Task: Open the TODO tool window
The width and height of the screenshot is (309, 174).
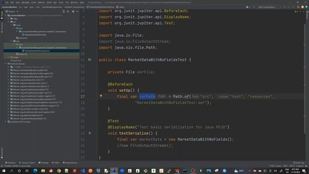Action: (56, 162)
